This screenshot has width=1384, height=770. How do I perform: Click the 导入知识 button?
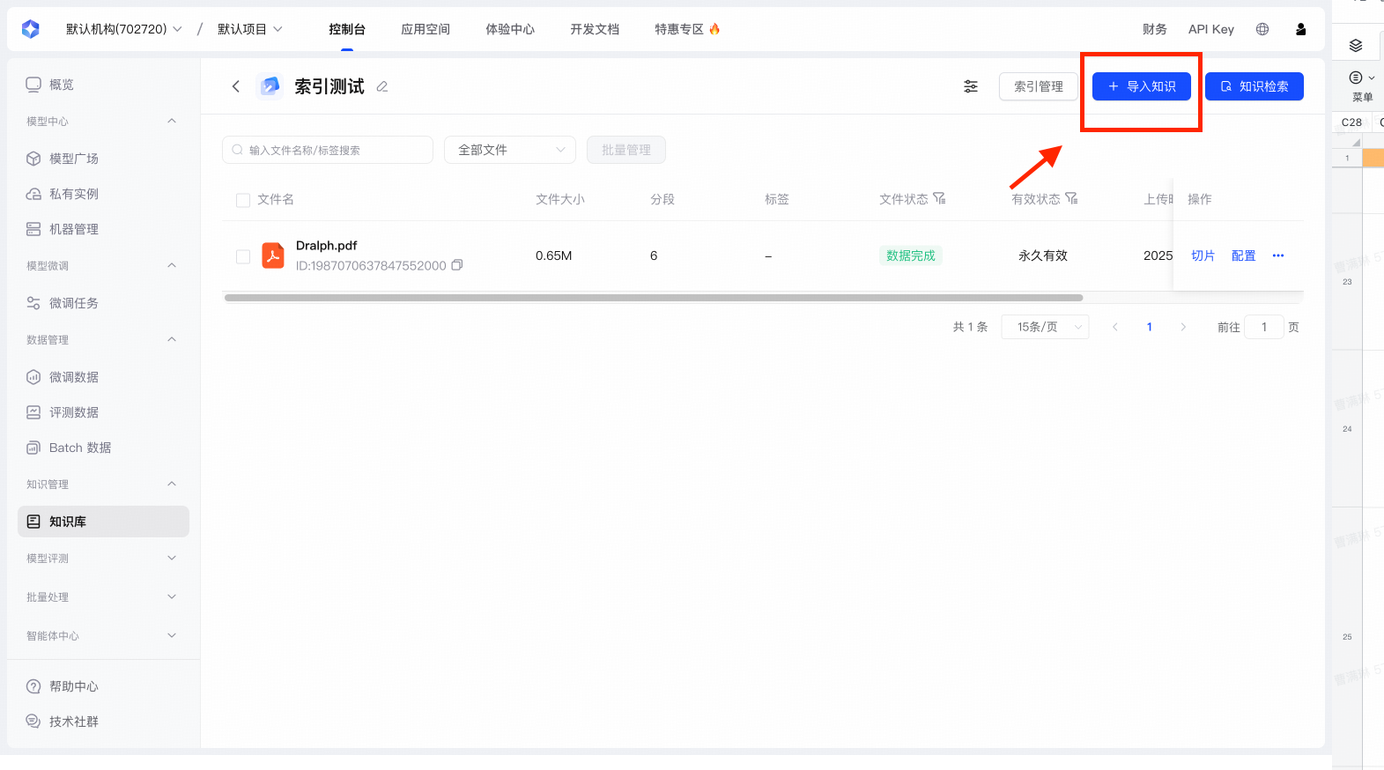click(1141, 86)
